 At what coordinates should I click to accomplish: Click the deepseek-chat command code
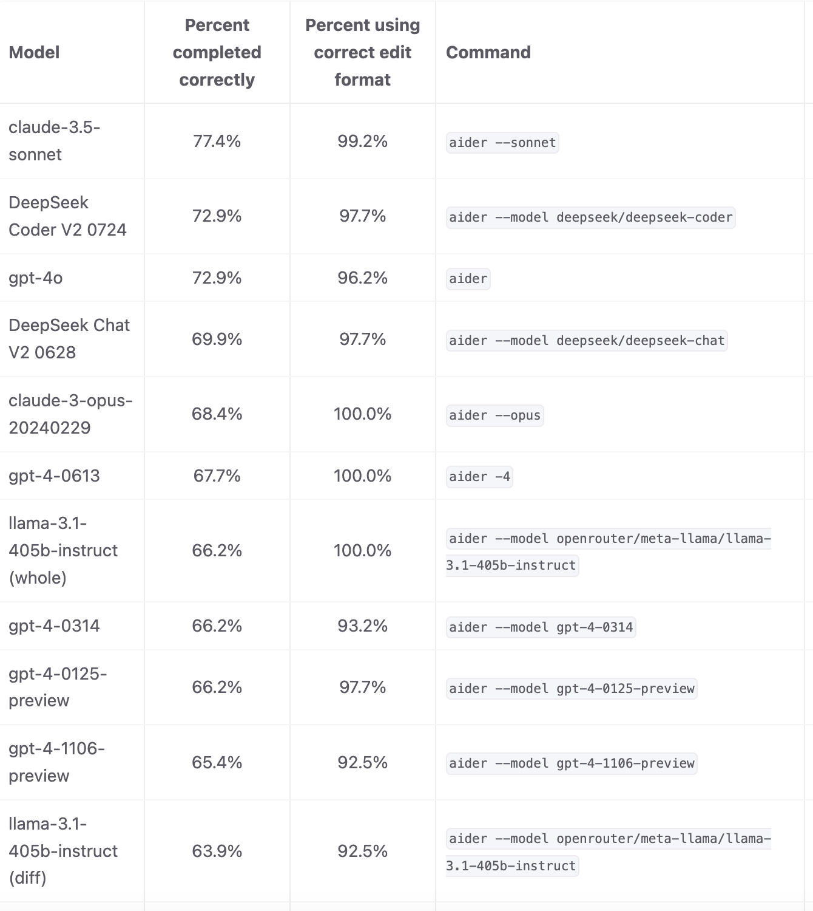click(587, 341)
